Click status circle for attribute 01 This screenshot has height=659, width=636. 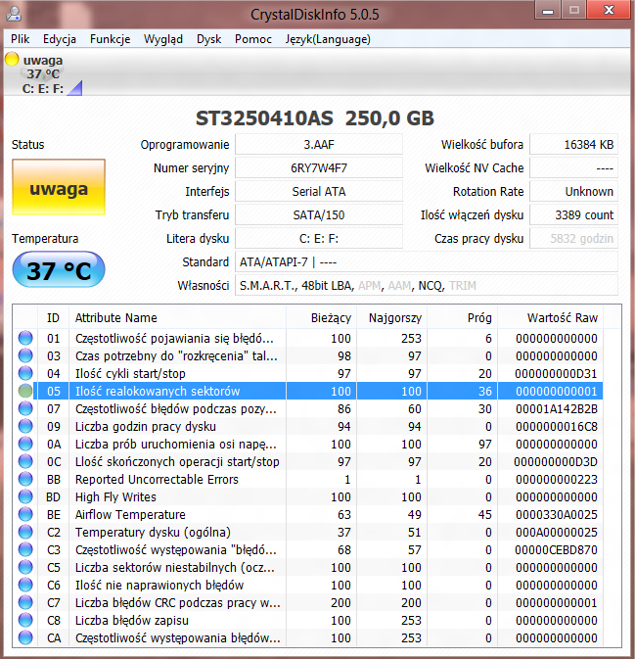[x=25, y=338]
